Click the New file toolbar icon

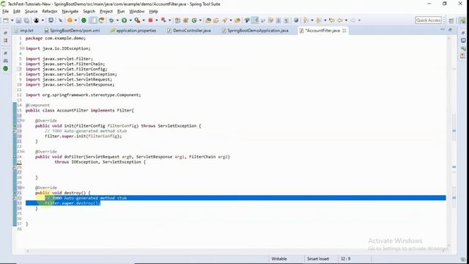6,21
